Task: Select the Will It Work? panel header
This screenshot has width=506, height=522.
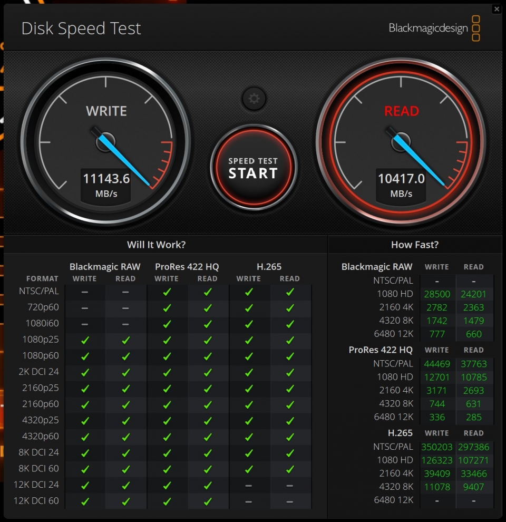Action: pos(156,245)
